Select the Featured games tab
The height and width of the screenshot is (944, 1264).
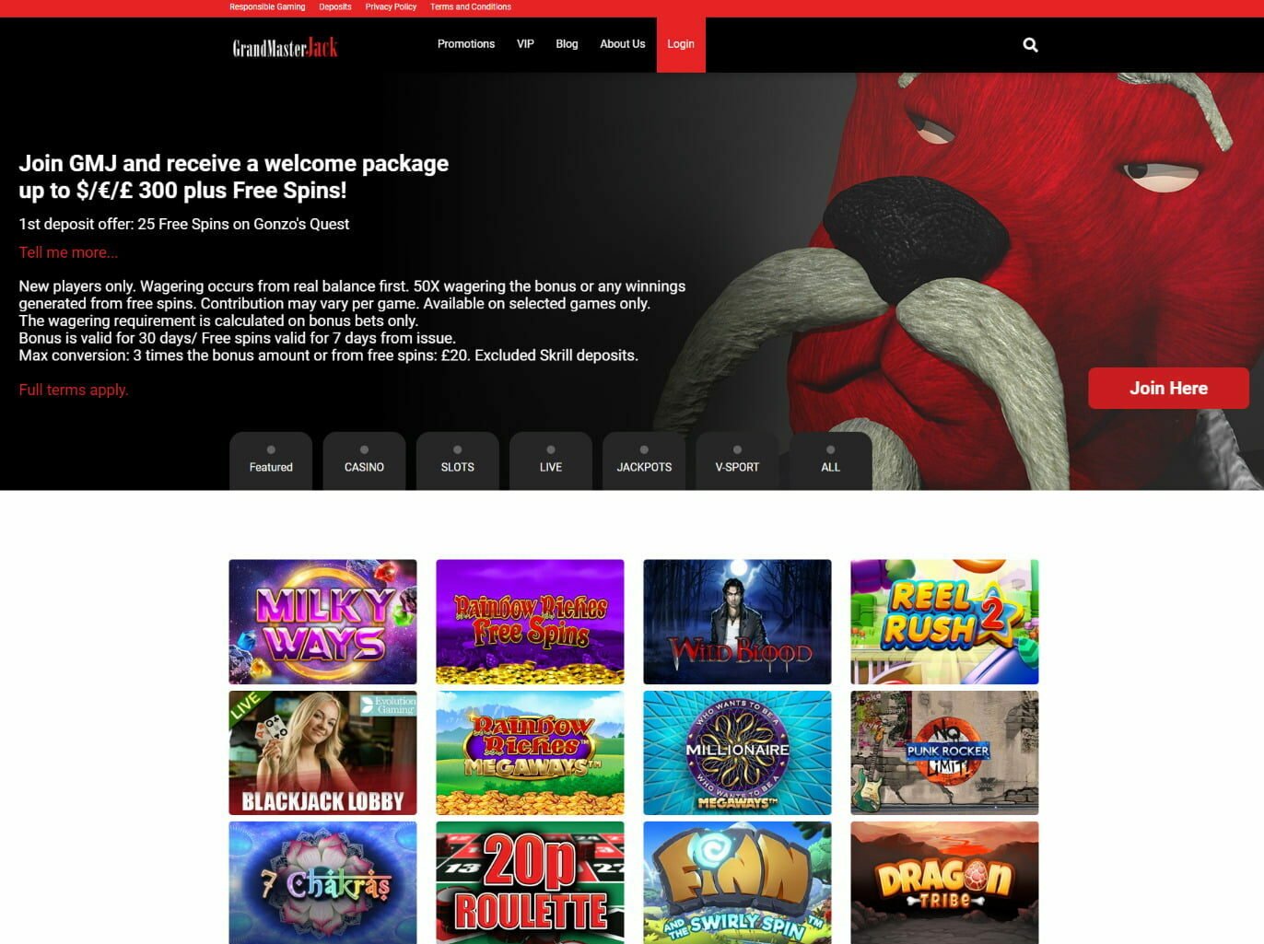(x=271, y=460)
